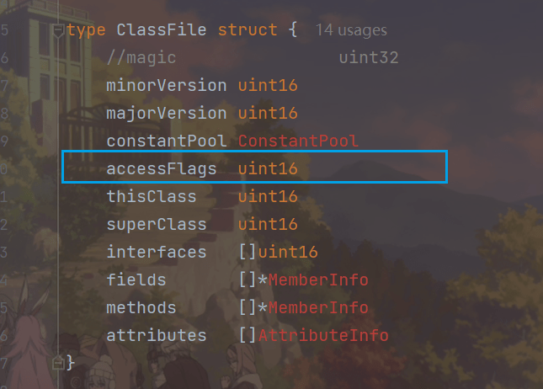
Task: Click the constantPool field name
Action: click(x=166, y=141)
